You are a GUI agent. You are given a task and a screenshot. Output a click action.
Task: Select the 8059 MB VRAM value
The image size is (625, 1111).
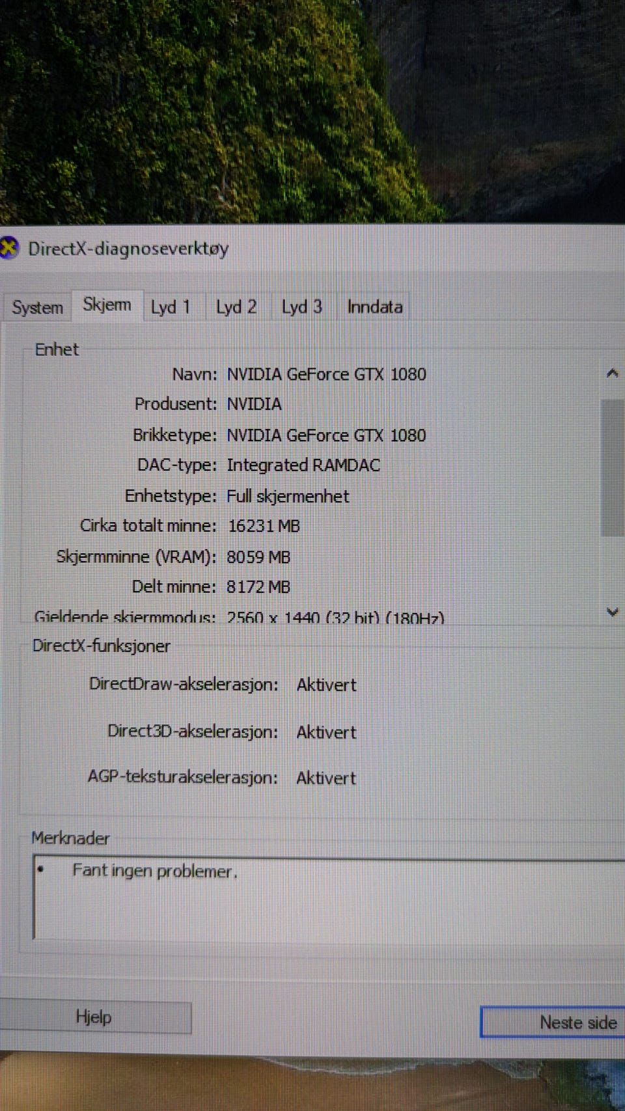point(258,557)
